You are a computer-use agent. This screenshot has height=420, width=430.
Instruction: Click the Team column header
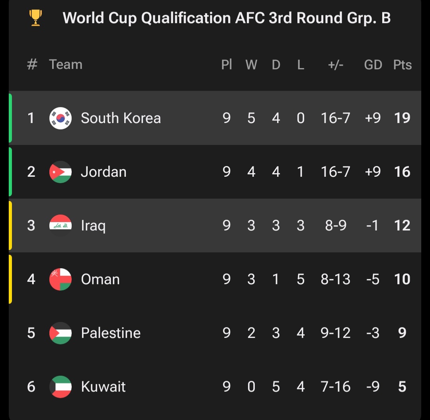[x=66, y=64]
